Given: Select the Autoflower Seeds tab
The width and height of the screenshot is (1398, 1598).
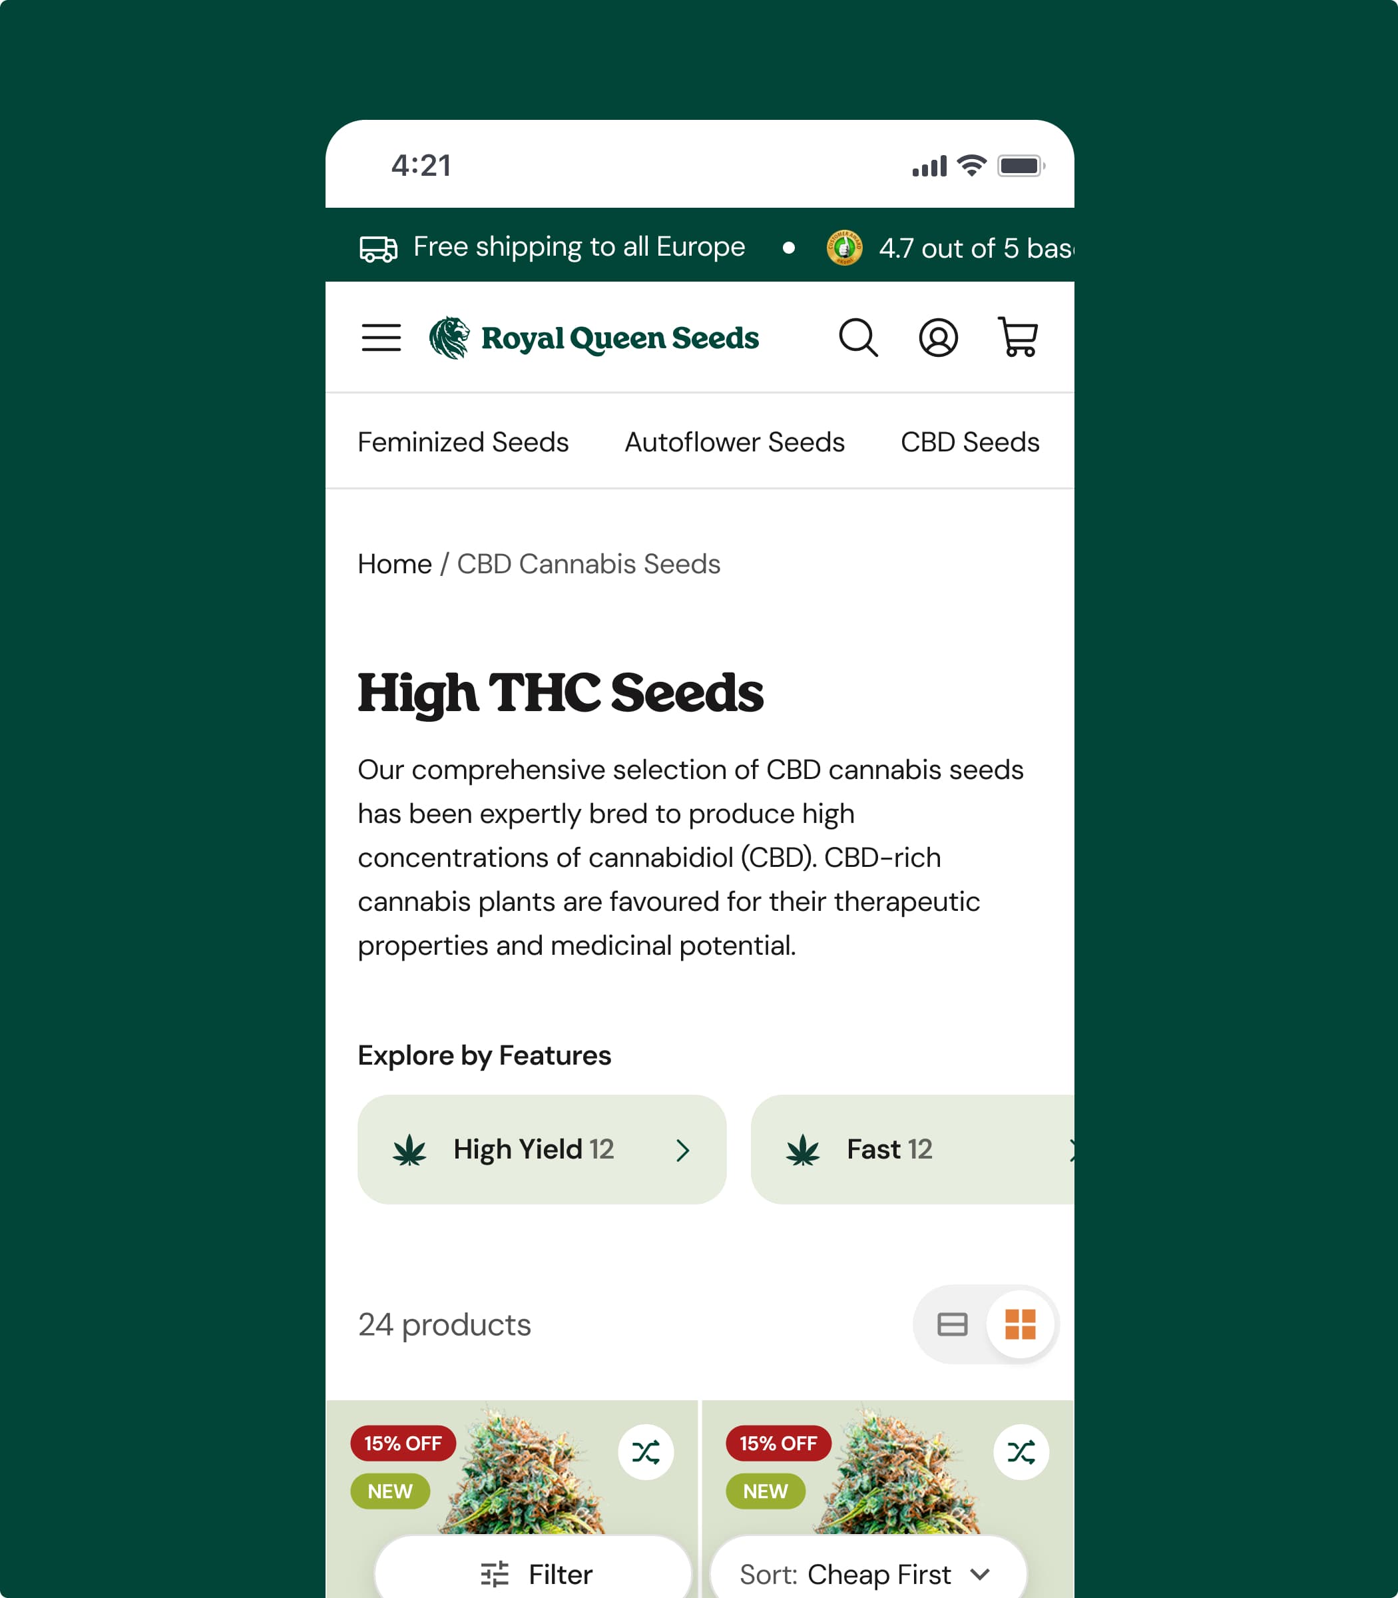Looking at the screenshot, I should 734,442.
